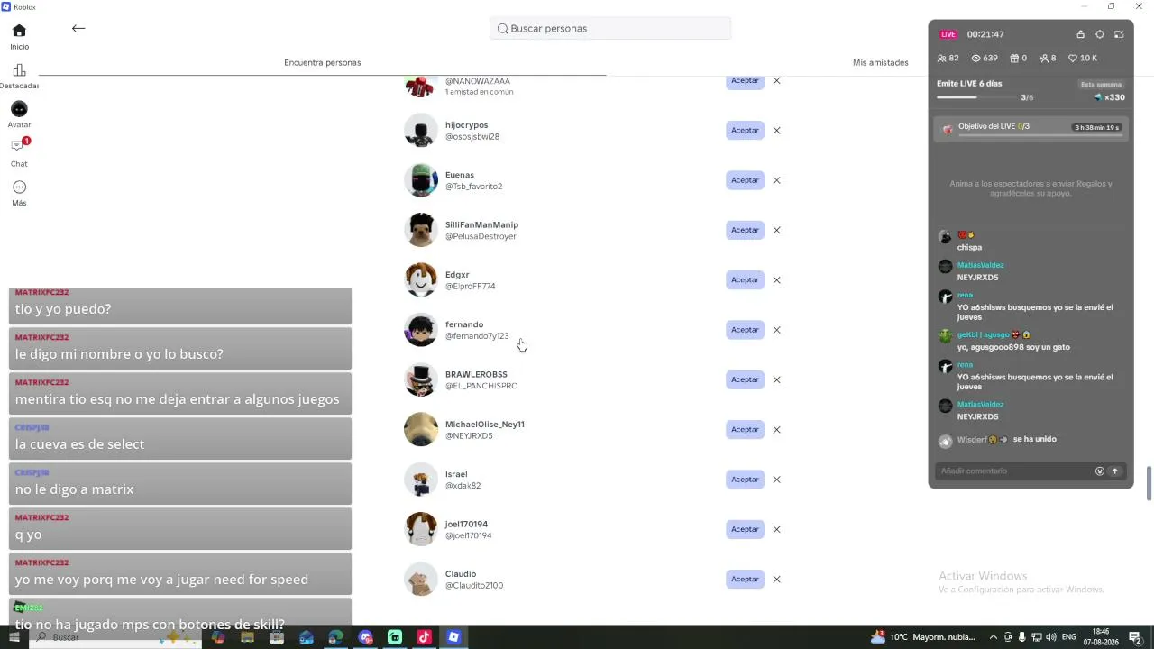Open Edgxr avatar thumbnail
This screenshot has height=649, width=1154.
pyautogui.click(x=420, y=280)
